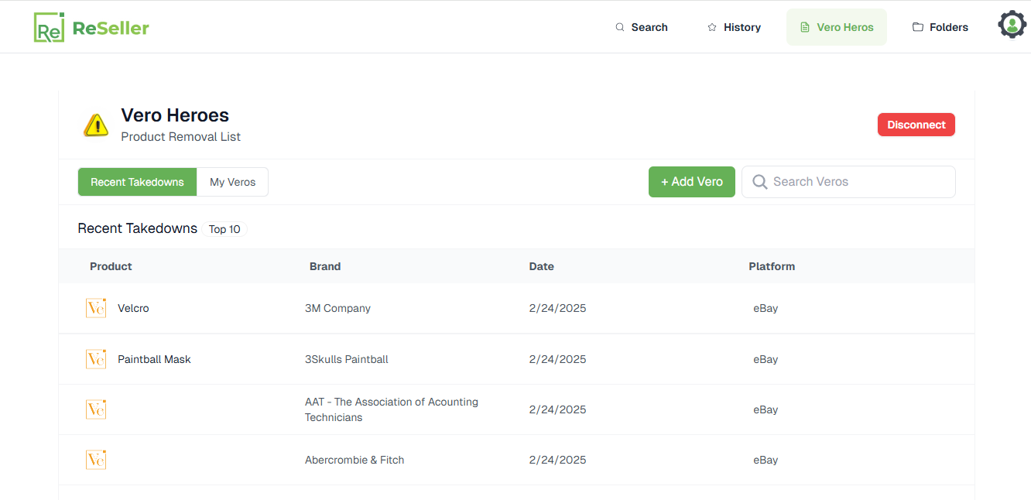This screenshot has height=500, width=1031.
Task: Click the Paintball Mask row product icon
Action: tap(96, 359)
